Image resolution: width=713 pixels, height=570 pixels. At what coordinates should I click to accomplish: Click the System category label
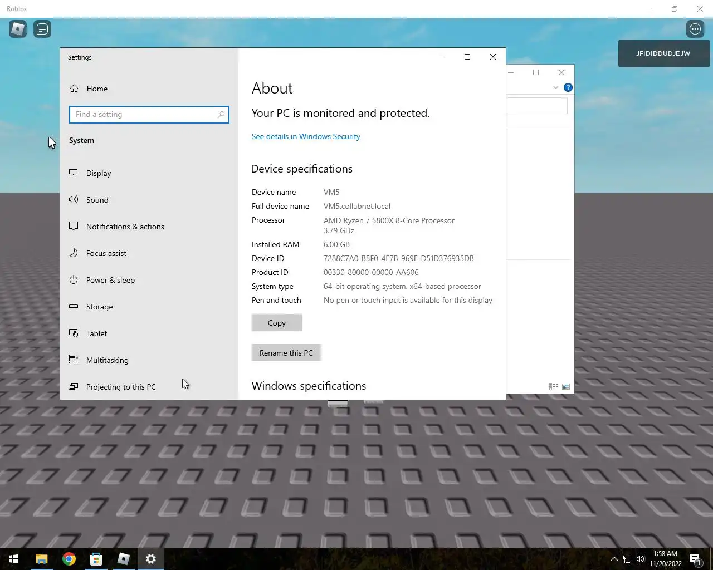pos(81,140)
